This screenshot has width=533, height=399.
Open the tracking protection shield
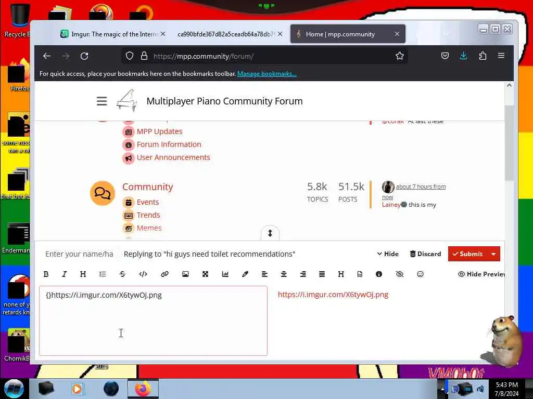pyautogui.click(x=130, y=56)
